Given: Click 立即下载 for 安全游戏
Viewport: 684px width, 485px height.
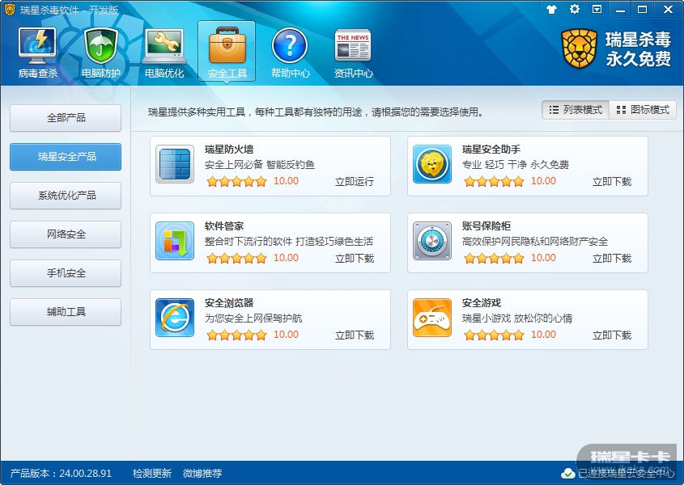Looking at the screenshot, I should [612, 335].
